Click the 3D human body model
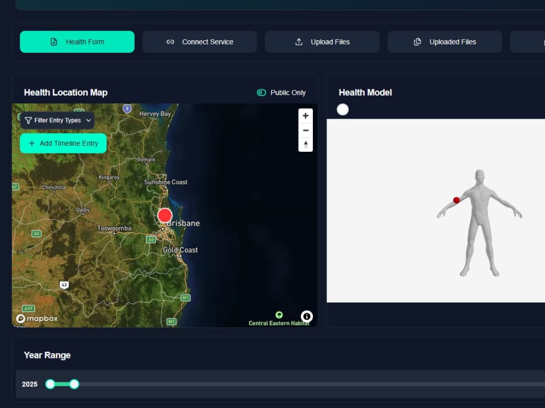This screenshot has height=408, width=545. pos(480,222)
